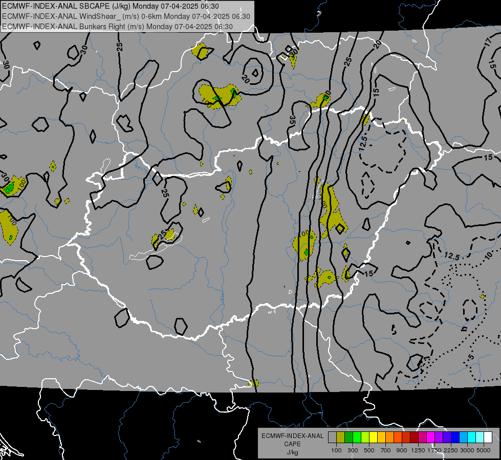
Task: Pick the pure blue legend swatch
Action: point(455,438)
